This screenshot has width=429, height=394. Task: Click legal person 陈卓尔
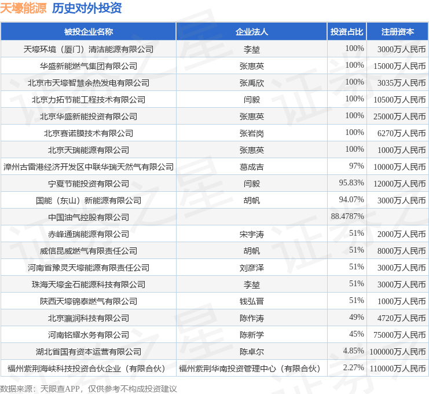pos(252,352)
